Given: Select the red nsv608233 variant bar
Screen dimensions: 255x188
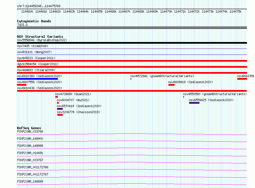Looking at the screenshot, I should [132, 61].
